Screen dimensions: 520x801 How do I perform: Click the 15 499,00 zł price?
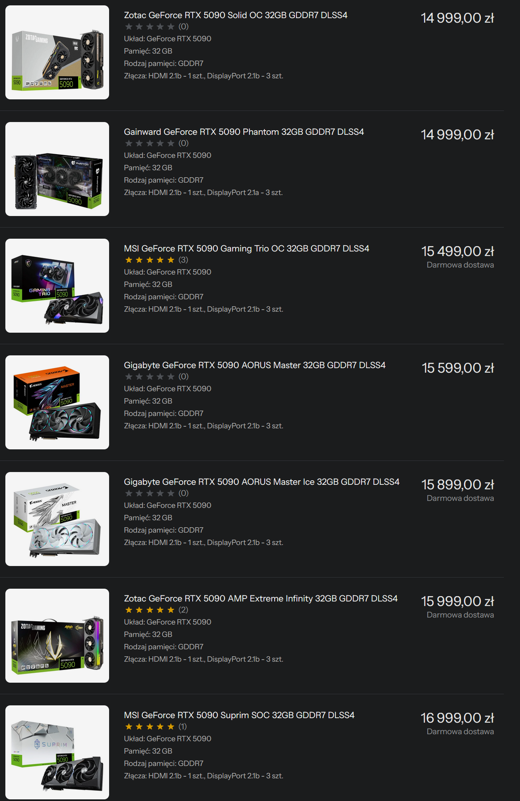click(x=457, y=251)
